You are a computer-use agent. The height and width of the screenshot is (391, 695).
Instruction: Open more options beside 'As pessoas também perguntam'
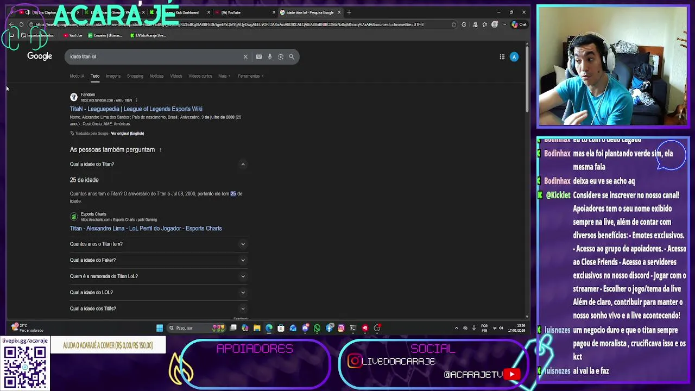160,150
